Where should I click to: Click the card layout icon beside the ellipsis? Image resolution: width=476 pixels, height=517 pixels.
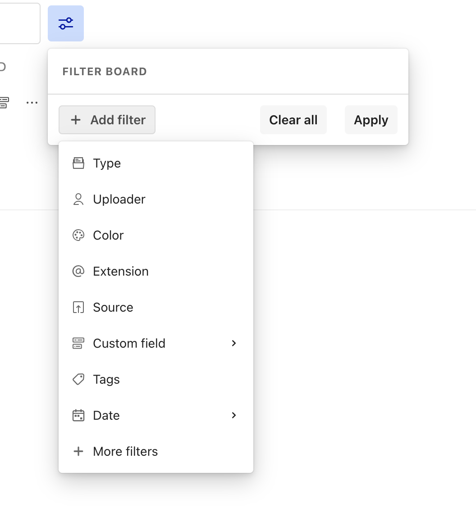(x=4, y=103)
